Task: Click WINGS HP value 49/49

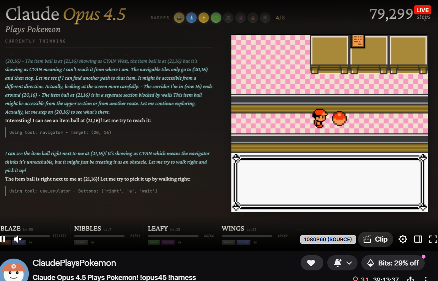Action: (282, 236)
